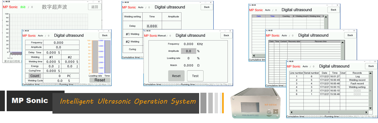Viewport: 378px width, 123px height.
Task: Click the Delay time 0.000 field
Action: (152, 26)
